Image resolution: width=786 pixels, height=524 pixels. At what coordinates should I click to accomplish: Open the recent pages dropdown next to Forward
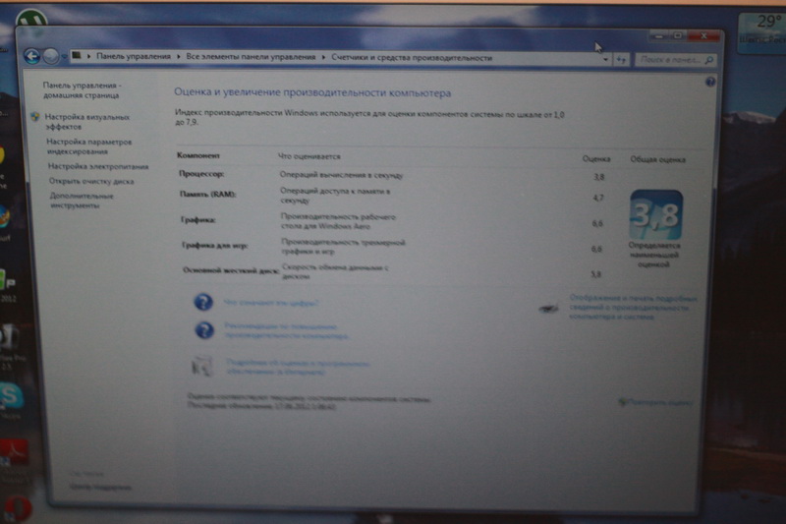click(64, 57)
